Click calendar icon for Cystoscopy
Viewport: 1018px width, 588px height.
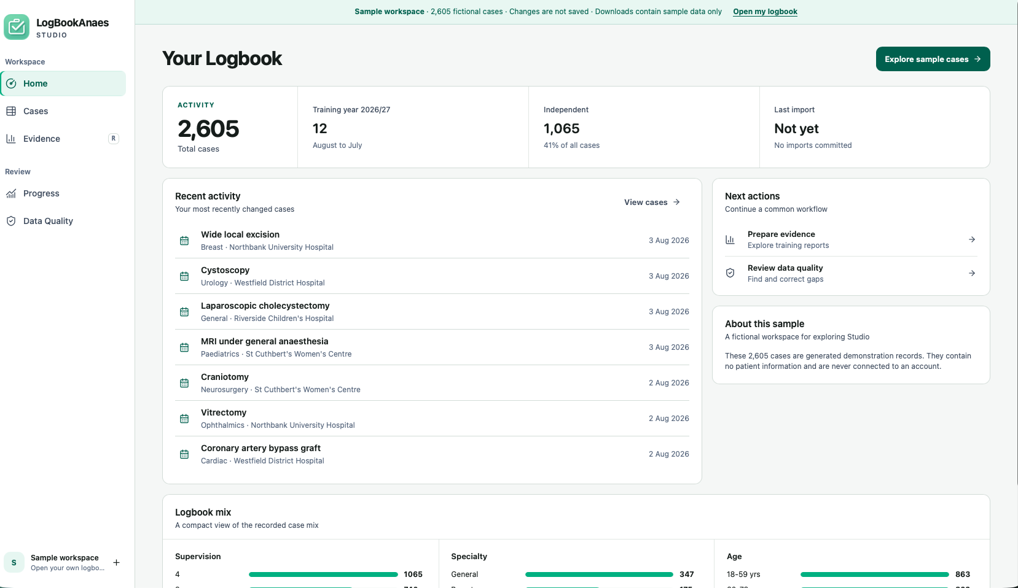point(184,276)
